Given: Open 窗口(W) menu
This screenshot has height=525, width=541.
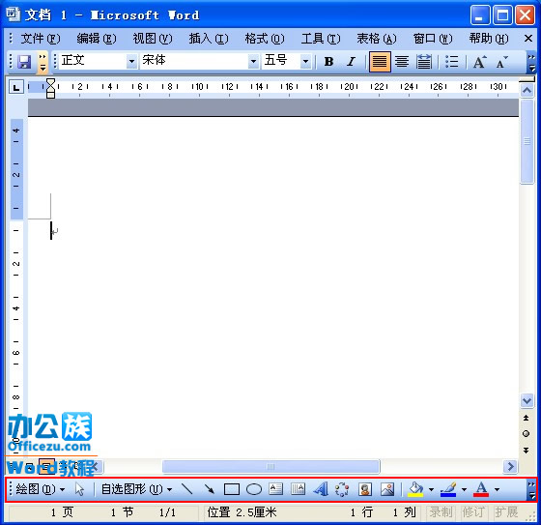Looking at the screenshot, I should coord(433,39).
